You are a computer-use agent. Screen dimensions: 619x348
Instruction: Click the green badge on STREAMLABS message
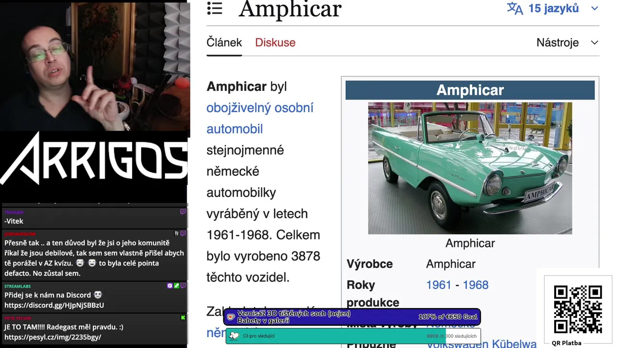pos(177,286)
